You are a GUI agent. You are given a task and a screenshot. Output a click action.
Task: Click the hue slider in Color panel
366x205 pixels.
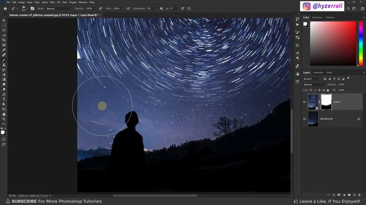pyautogui.click(x=361, y=44)
